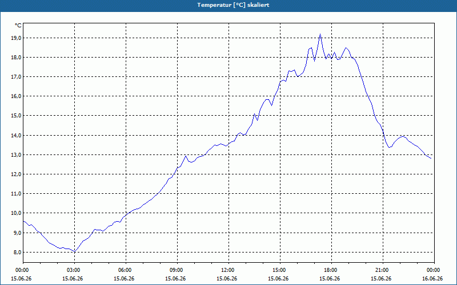This screenshot has height=285, width=457.
Task: Click the curve's end point near midnight
Action: (x=431, y=158)
